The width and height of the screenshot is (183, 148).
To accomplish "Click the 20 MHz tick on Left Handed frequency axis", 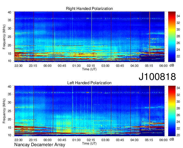I will click(x=9, y=119).
